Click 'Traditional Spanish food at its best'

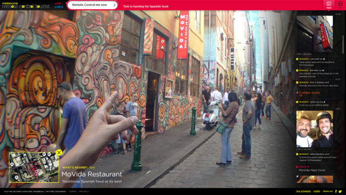tap(92, 181)
